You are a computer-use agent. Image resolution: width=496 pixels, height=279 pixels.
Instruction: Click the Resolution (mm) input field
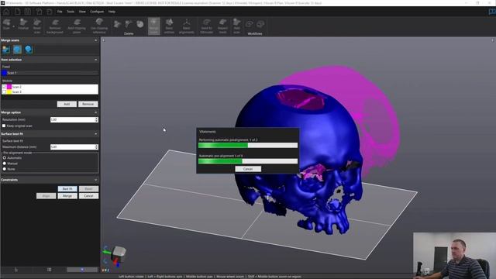click(72, 120)
